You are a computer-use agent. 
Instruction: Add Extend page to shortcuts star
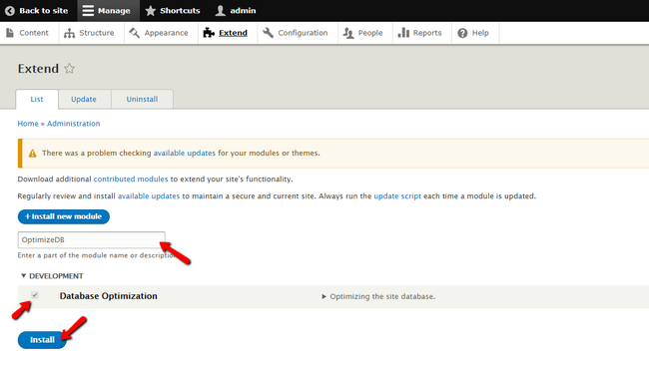70,68
